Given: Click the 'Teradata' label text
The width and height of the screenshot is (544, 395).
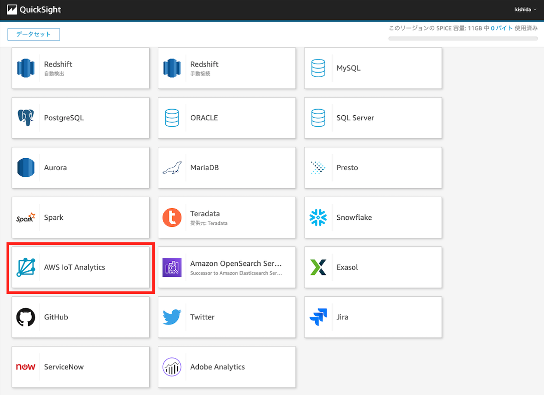Looking at the screenshot, I should click(205, 214).
